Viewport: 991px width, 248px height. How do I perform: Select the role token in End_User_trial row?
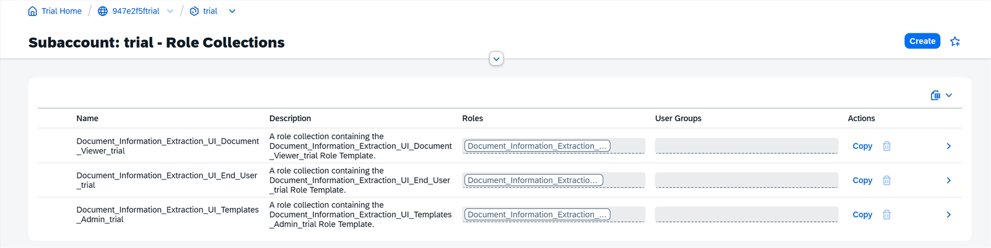(533, 181)
